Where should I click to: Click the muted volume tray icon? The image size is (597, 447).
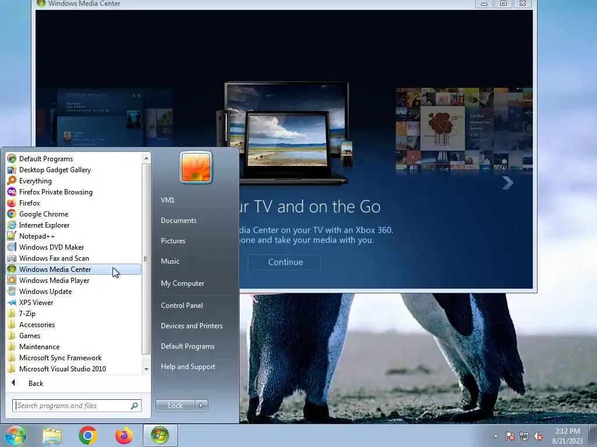tap(538, 437)
